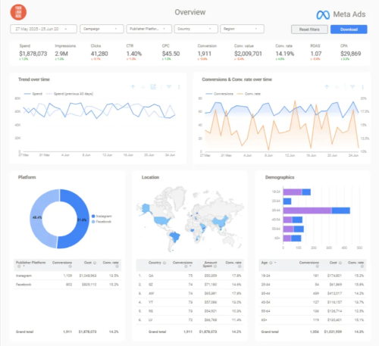Click the orange company logo circle
This screenshot has width=379, height=346.
[18, 12]
